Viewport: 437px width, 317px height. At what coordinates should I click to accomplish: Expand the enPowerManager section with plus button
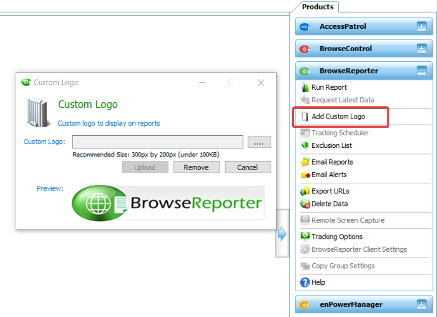[x=421, y=304]
